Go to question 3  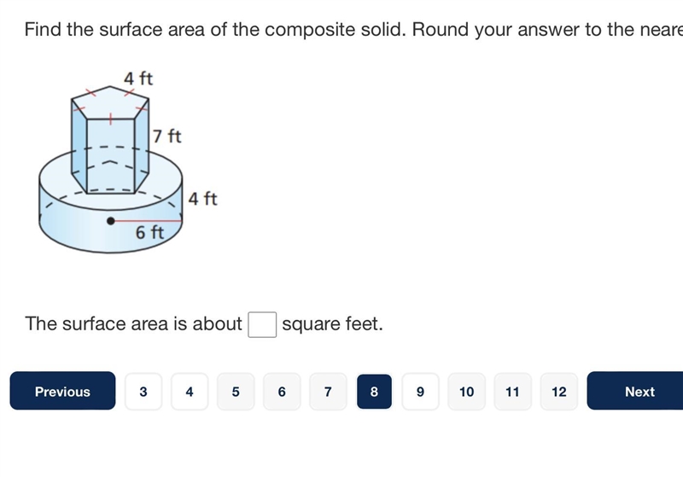[x=143, y=392]
